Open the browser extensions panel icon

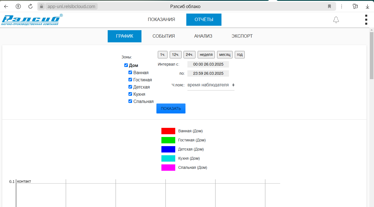point(355,6)
